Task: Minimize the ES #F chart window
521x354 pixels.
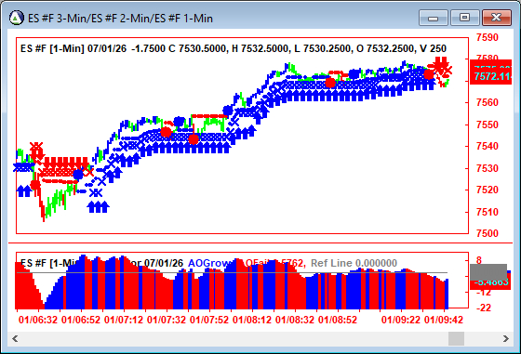Action: 434,18
